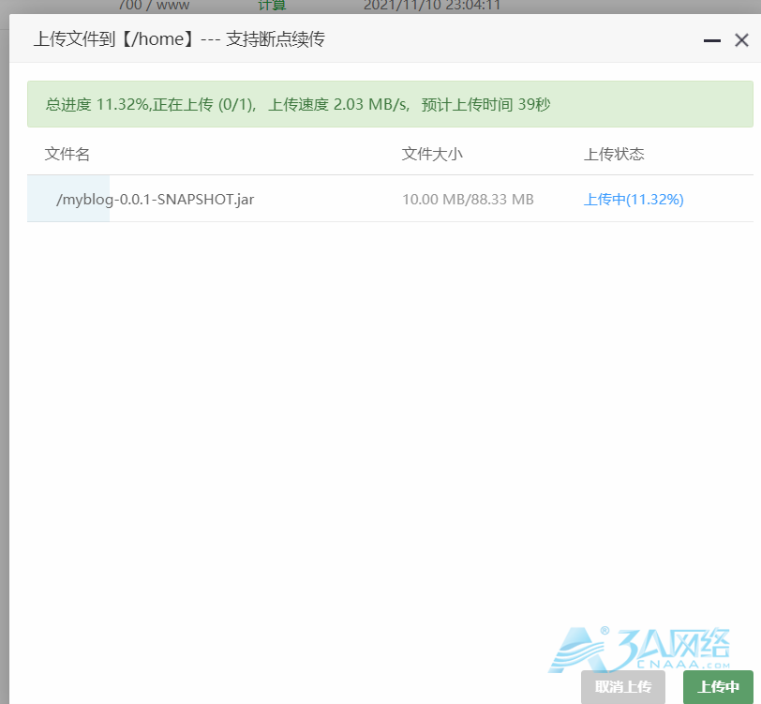Screen dimensions: 761x704
Task: Select the myblog-0.0.1-SNAPSHOT.jar file name
Action: 156,199
